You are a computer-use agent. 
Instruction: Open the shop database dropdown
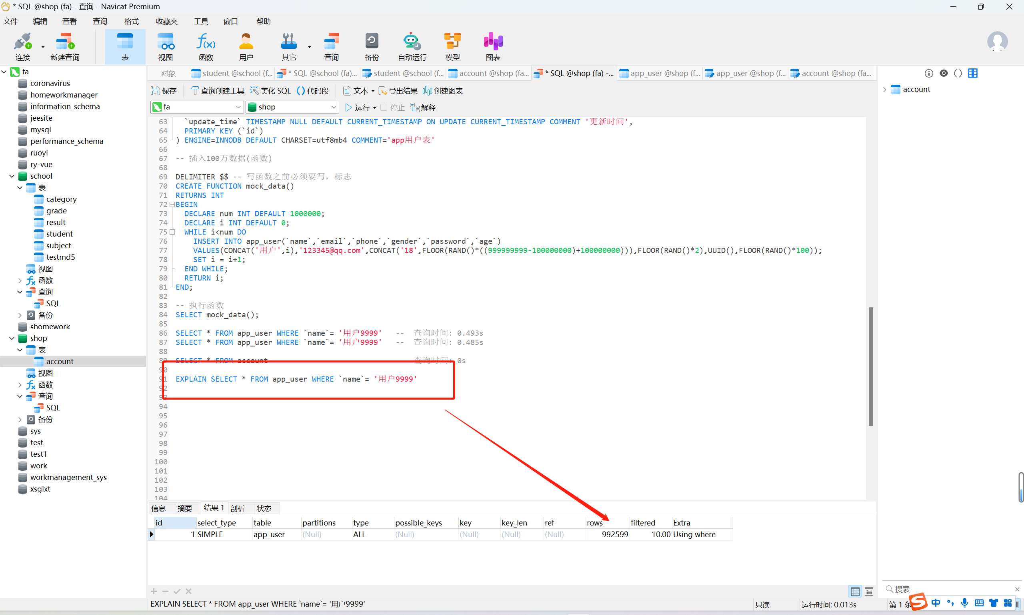(x=334, y=107)
